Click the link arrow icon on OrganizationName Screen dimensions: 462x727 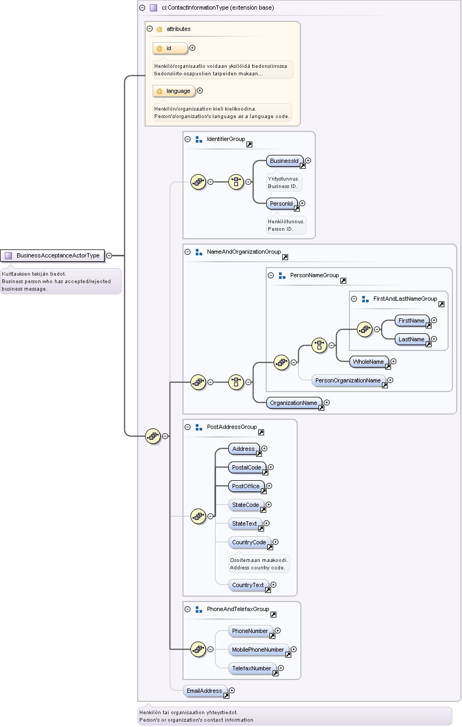coord(321,408)
